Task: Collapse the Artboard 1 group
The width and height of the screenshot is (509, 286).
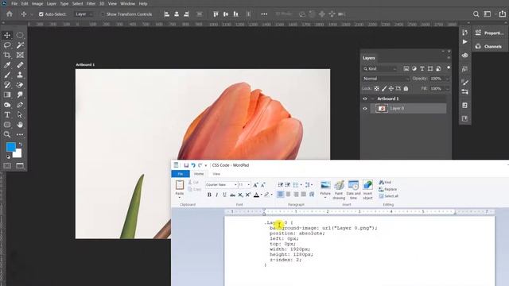Action: pos(373,99)
